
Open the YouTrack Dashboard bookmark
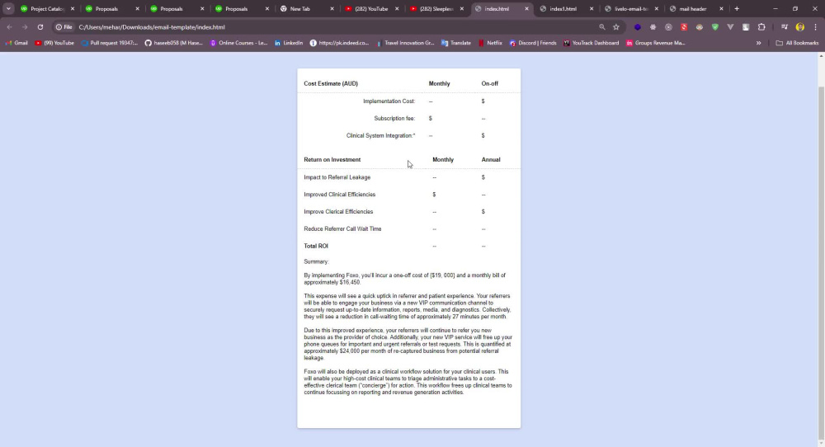click(x=591, y=43)
